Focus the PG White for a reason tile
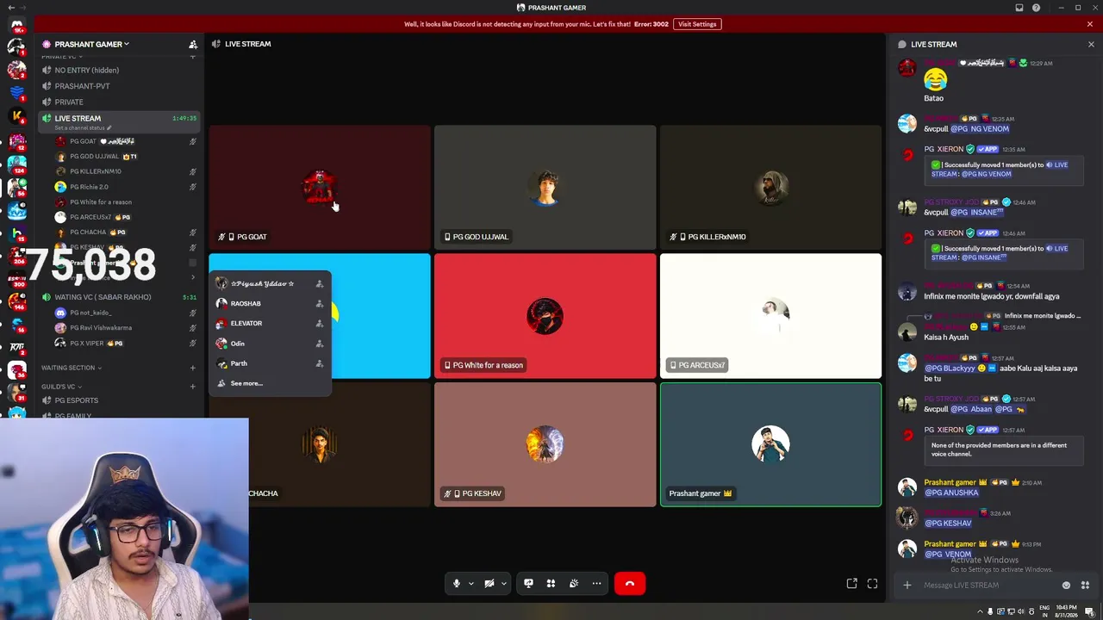The image size is (1103, 620). (x=545, y=316)
